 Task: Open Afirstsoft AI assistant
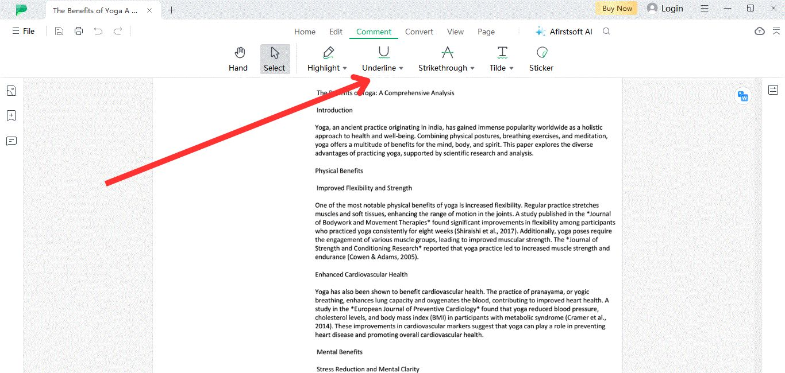pos(564,32)
